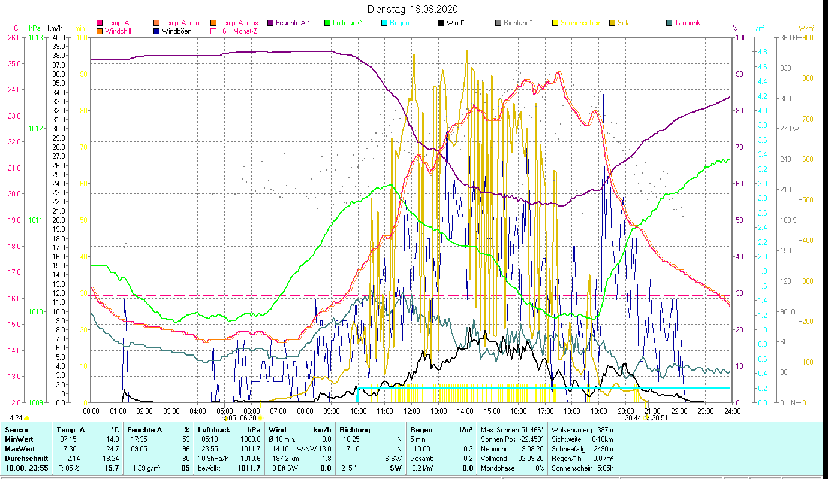The height and width of the screenshot is (479, 828).
Task: Click the Max. Sonnen 51,466° entry
Action: (x=513, y=429)
